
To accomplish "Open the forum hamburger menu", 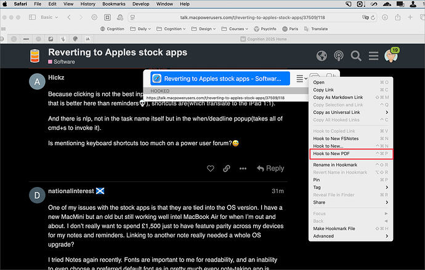I will pos(373,56).
